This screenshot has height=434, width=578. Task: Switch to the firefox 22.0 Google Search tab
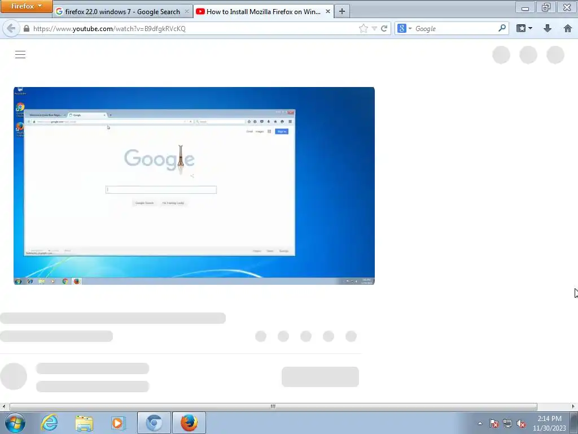tap(122, 11)
